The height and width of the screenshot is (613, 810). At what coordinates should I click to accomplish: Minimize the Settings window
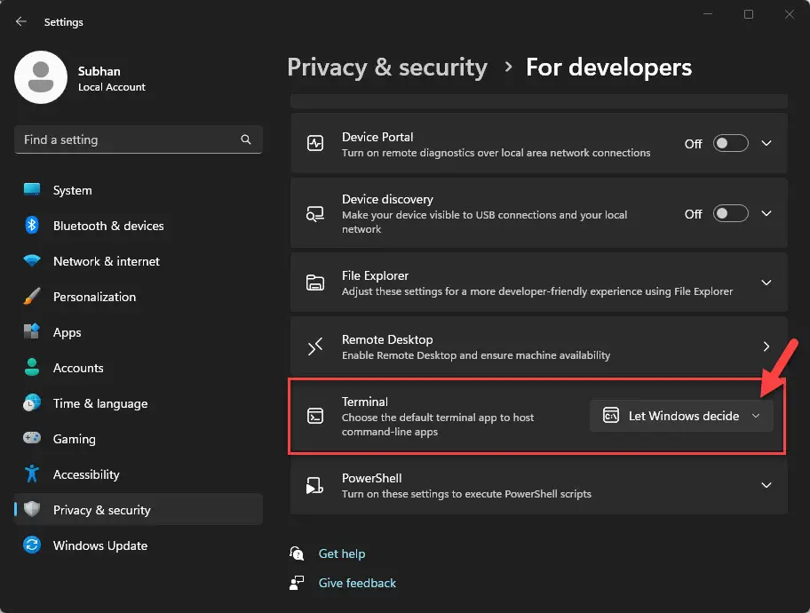(708, 14)
